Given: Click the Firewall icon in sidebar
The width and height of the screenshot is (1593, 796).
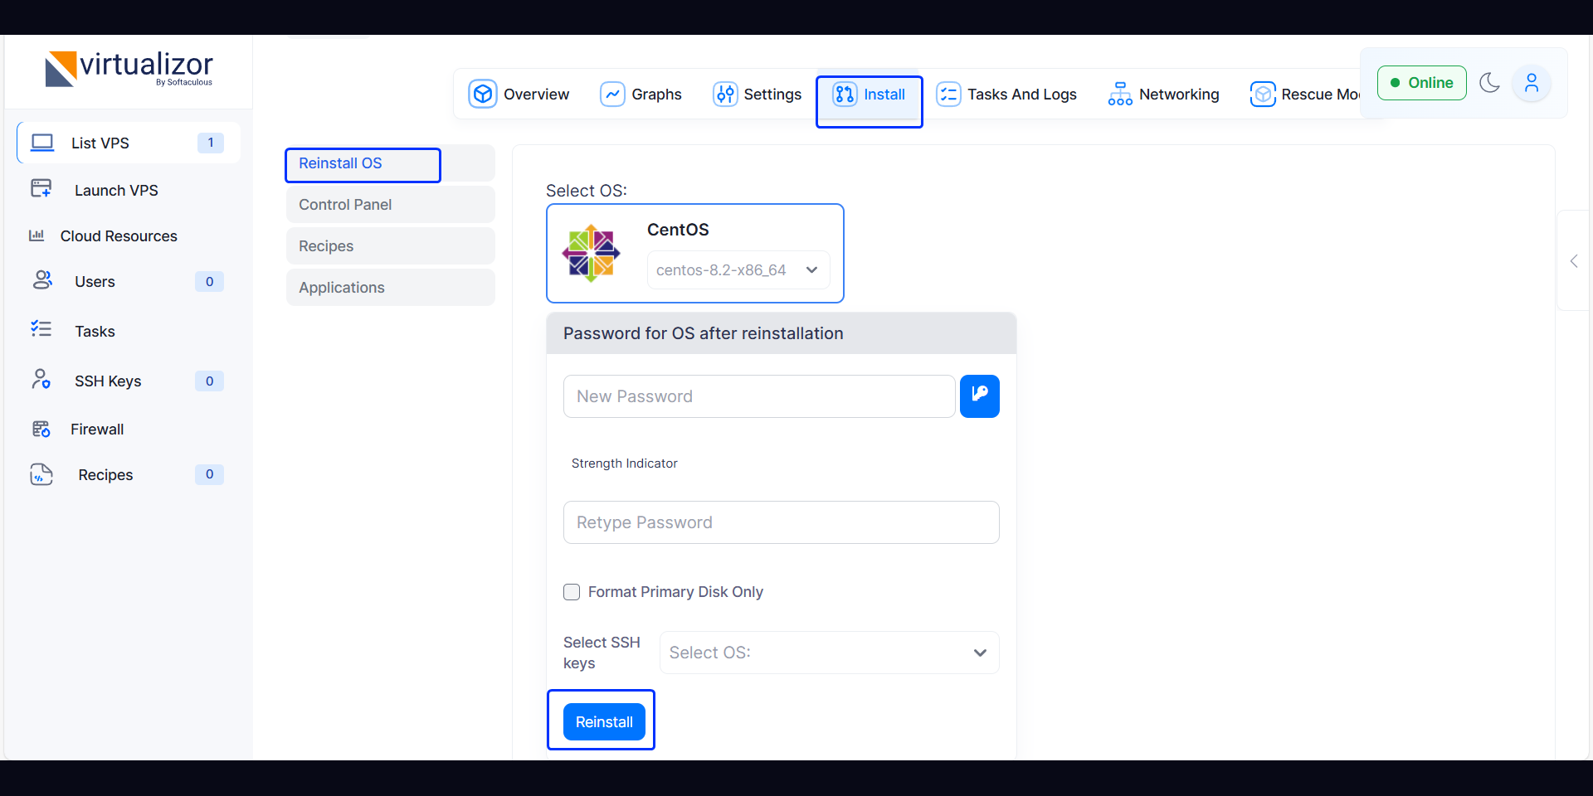Looking at the screenshot, I should tap(41, 429).
